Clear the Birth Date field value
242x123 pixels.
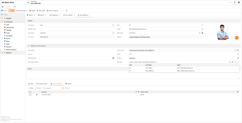pos(199,33)
